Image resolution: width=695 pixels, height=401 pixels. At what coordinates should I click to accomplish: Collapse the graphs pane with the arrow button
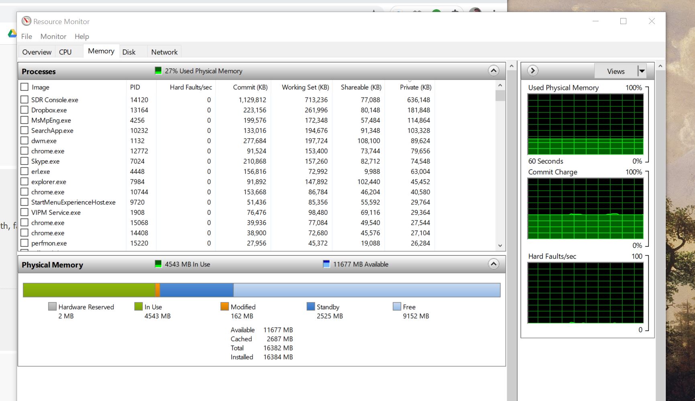click(532, 71)
